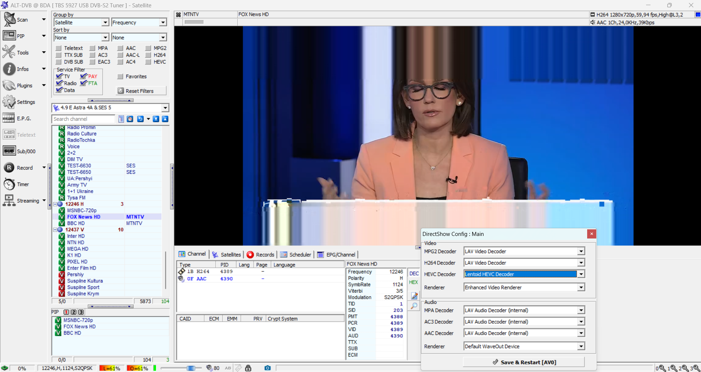
Task: Switch to the EPG/Channel tab
Action: pyautogui.click(x=336, y=255)
